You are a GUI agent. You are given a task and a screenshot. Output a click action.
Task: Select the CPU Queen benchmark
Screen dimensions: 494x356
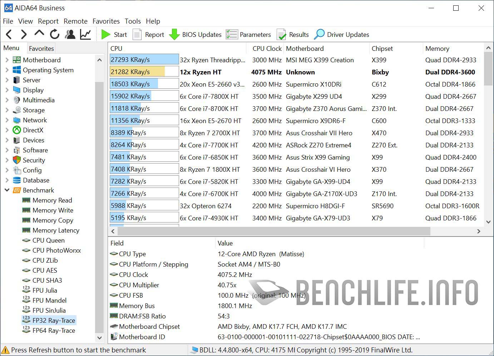click(x=48, y=240)
